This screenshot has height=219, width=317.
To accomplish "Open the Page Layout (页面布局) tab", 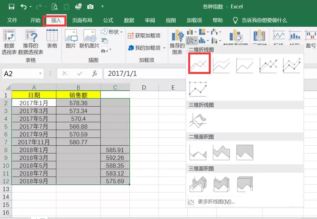I will [82, 20].
